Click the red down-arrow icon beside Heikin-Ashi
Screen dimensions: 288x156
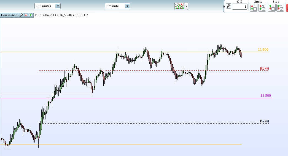pos(26,15)
